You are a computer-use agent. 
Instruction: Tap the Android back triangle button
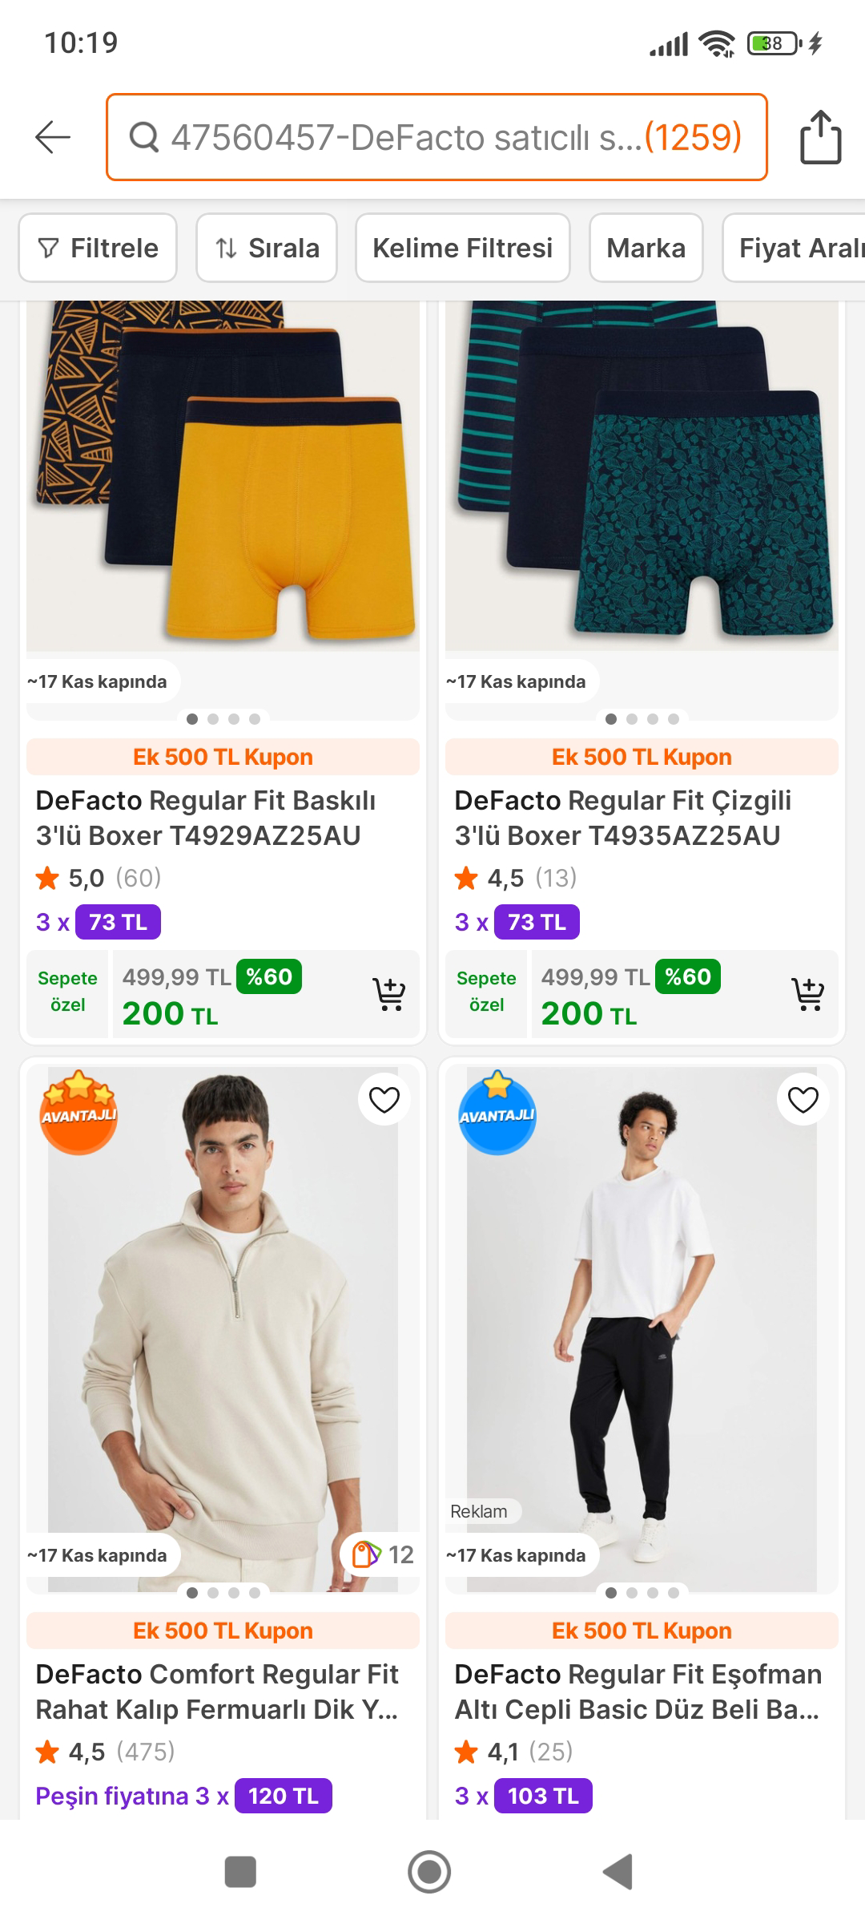tap(618, 1872)
